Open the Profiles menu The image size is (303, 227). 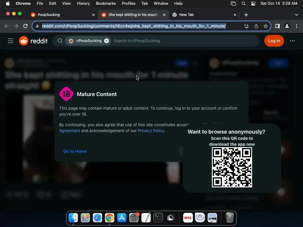[128, 3]
